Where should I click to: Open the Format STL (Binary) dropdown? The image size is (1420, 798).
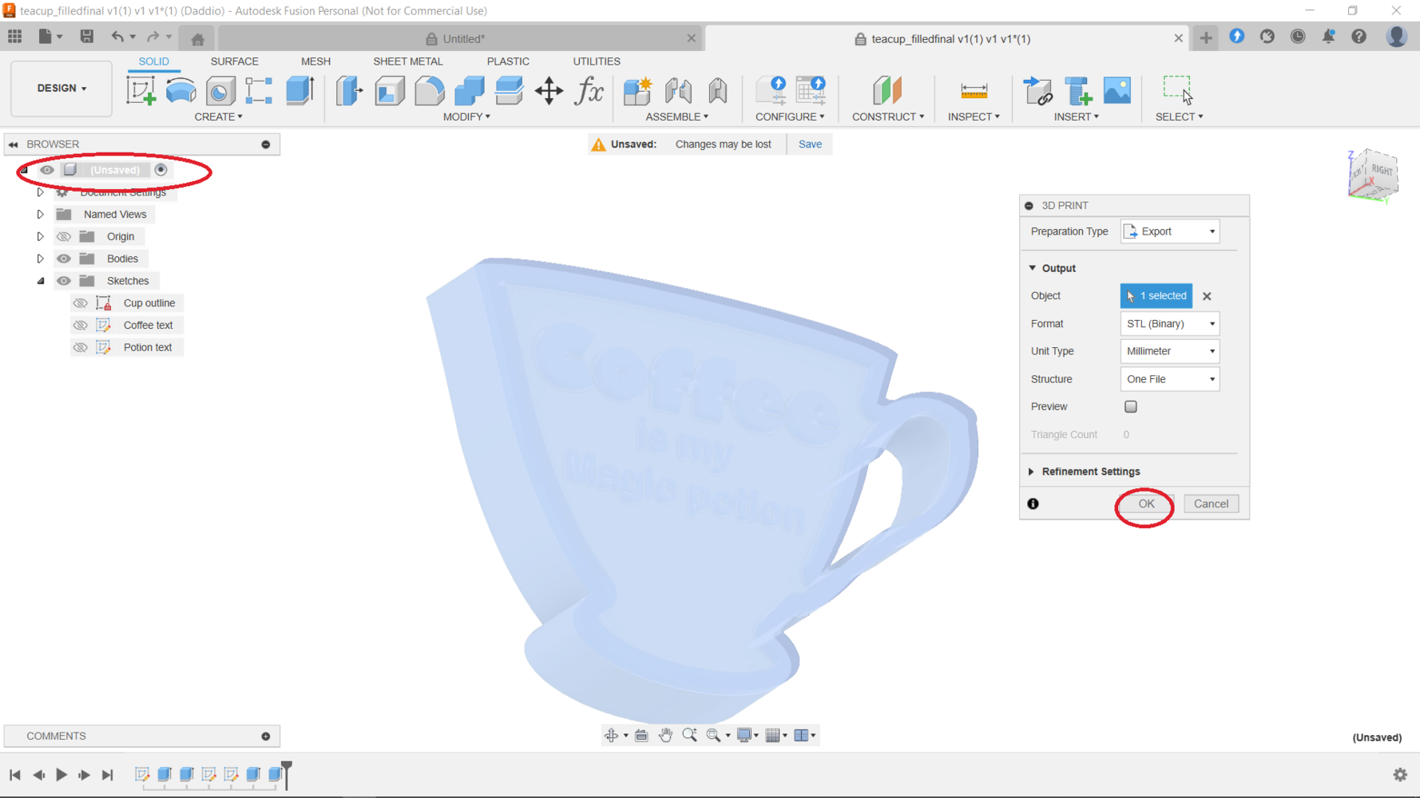(x=1169, y=323)
